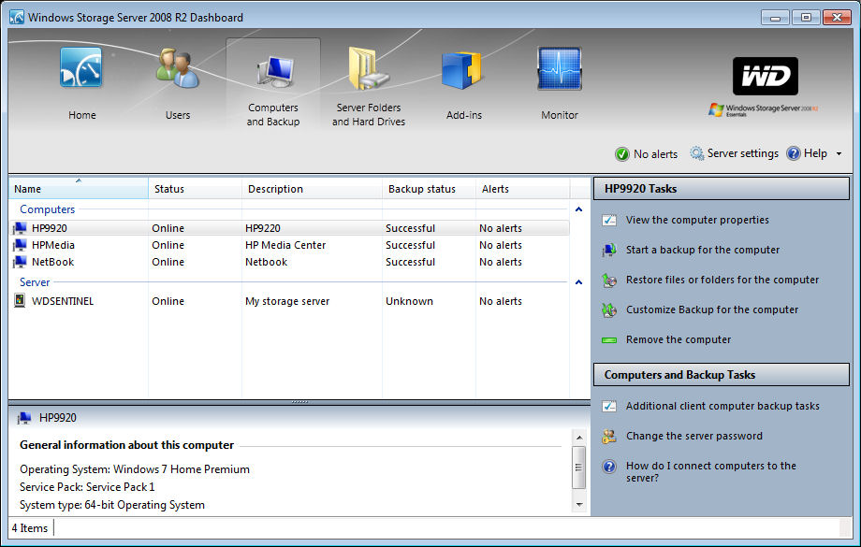
Task: Sort list by Name column header
Action: (78, 188)
